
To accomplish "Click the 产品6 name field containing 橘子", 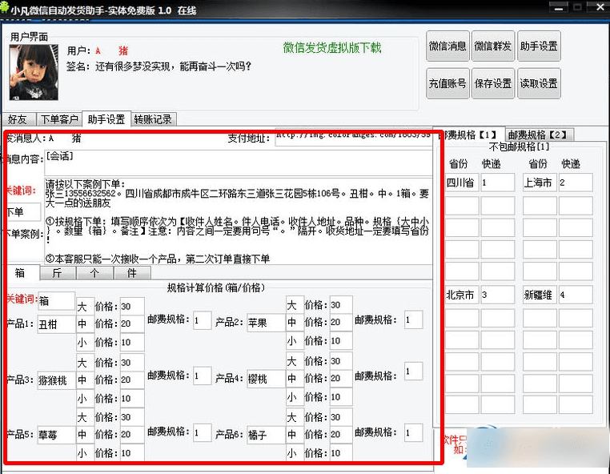I will coord(266,434).
